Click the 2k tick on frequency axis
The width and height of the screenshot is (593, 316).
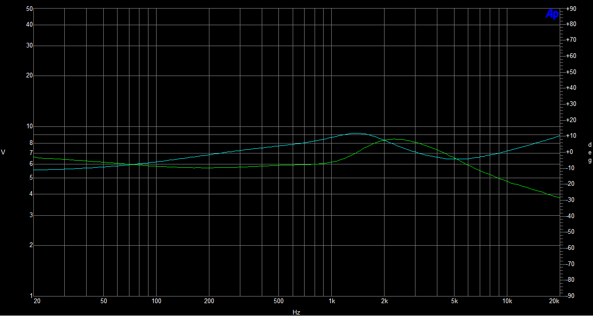point(385,301)
